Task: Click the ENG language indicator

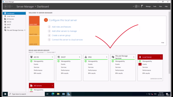Action: (155, 94)
